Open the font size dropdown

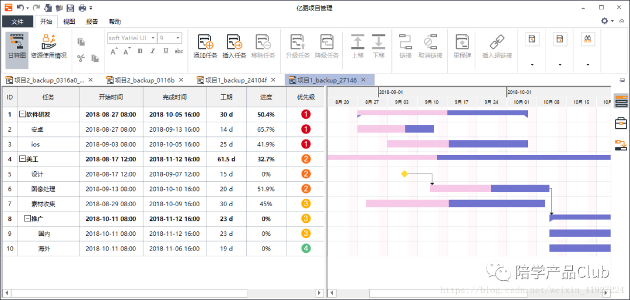coord(177,38)
